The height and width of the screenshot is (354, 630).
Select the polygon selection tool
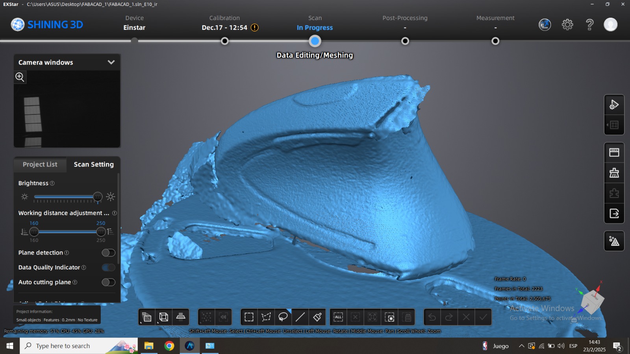pyautogui.click(x=266, y=317)
